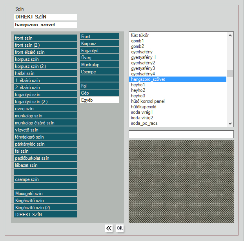Choose 'Mosogató szín' slot
244x241 pixels.
point(46,194)
